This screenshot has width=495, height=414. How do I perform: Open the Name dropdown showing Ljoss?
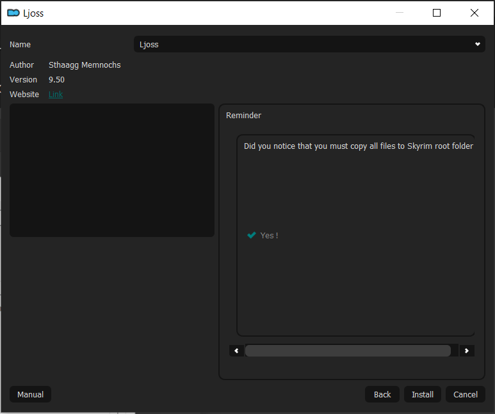point(309,45)
